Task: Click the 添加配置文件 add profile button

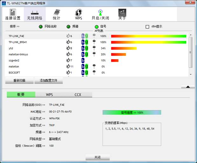Action: [48, 81]
